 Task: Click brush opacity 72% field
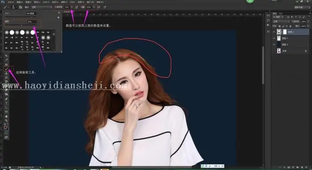pos(67,7)
